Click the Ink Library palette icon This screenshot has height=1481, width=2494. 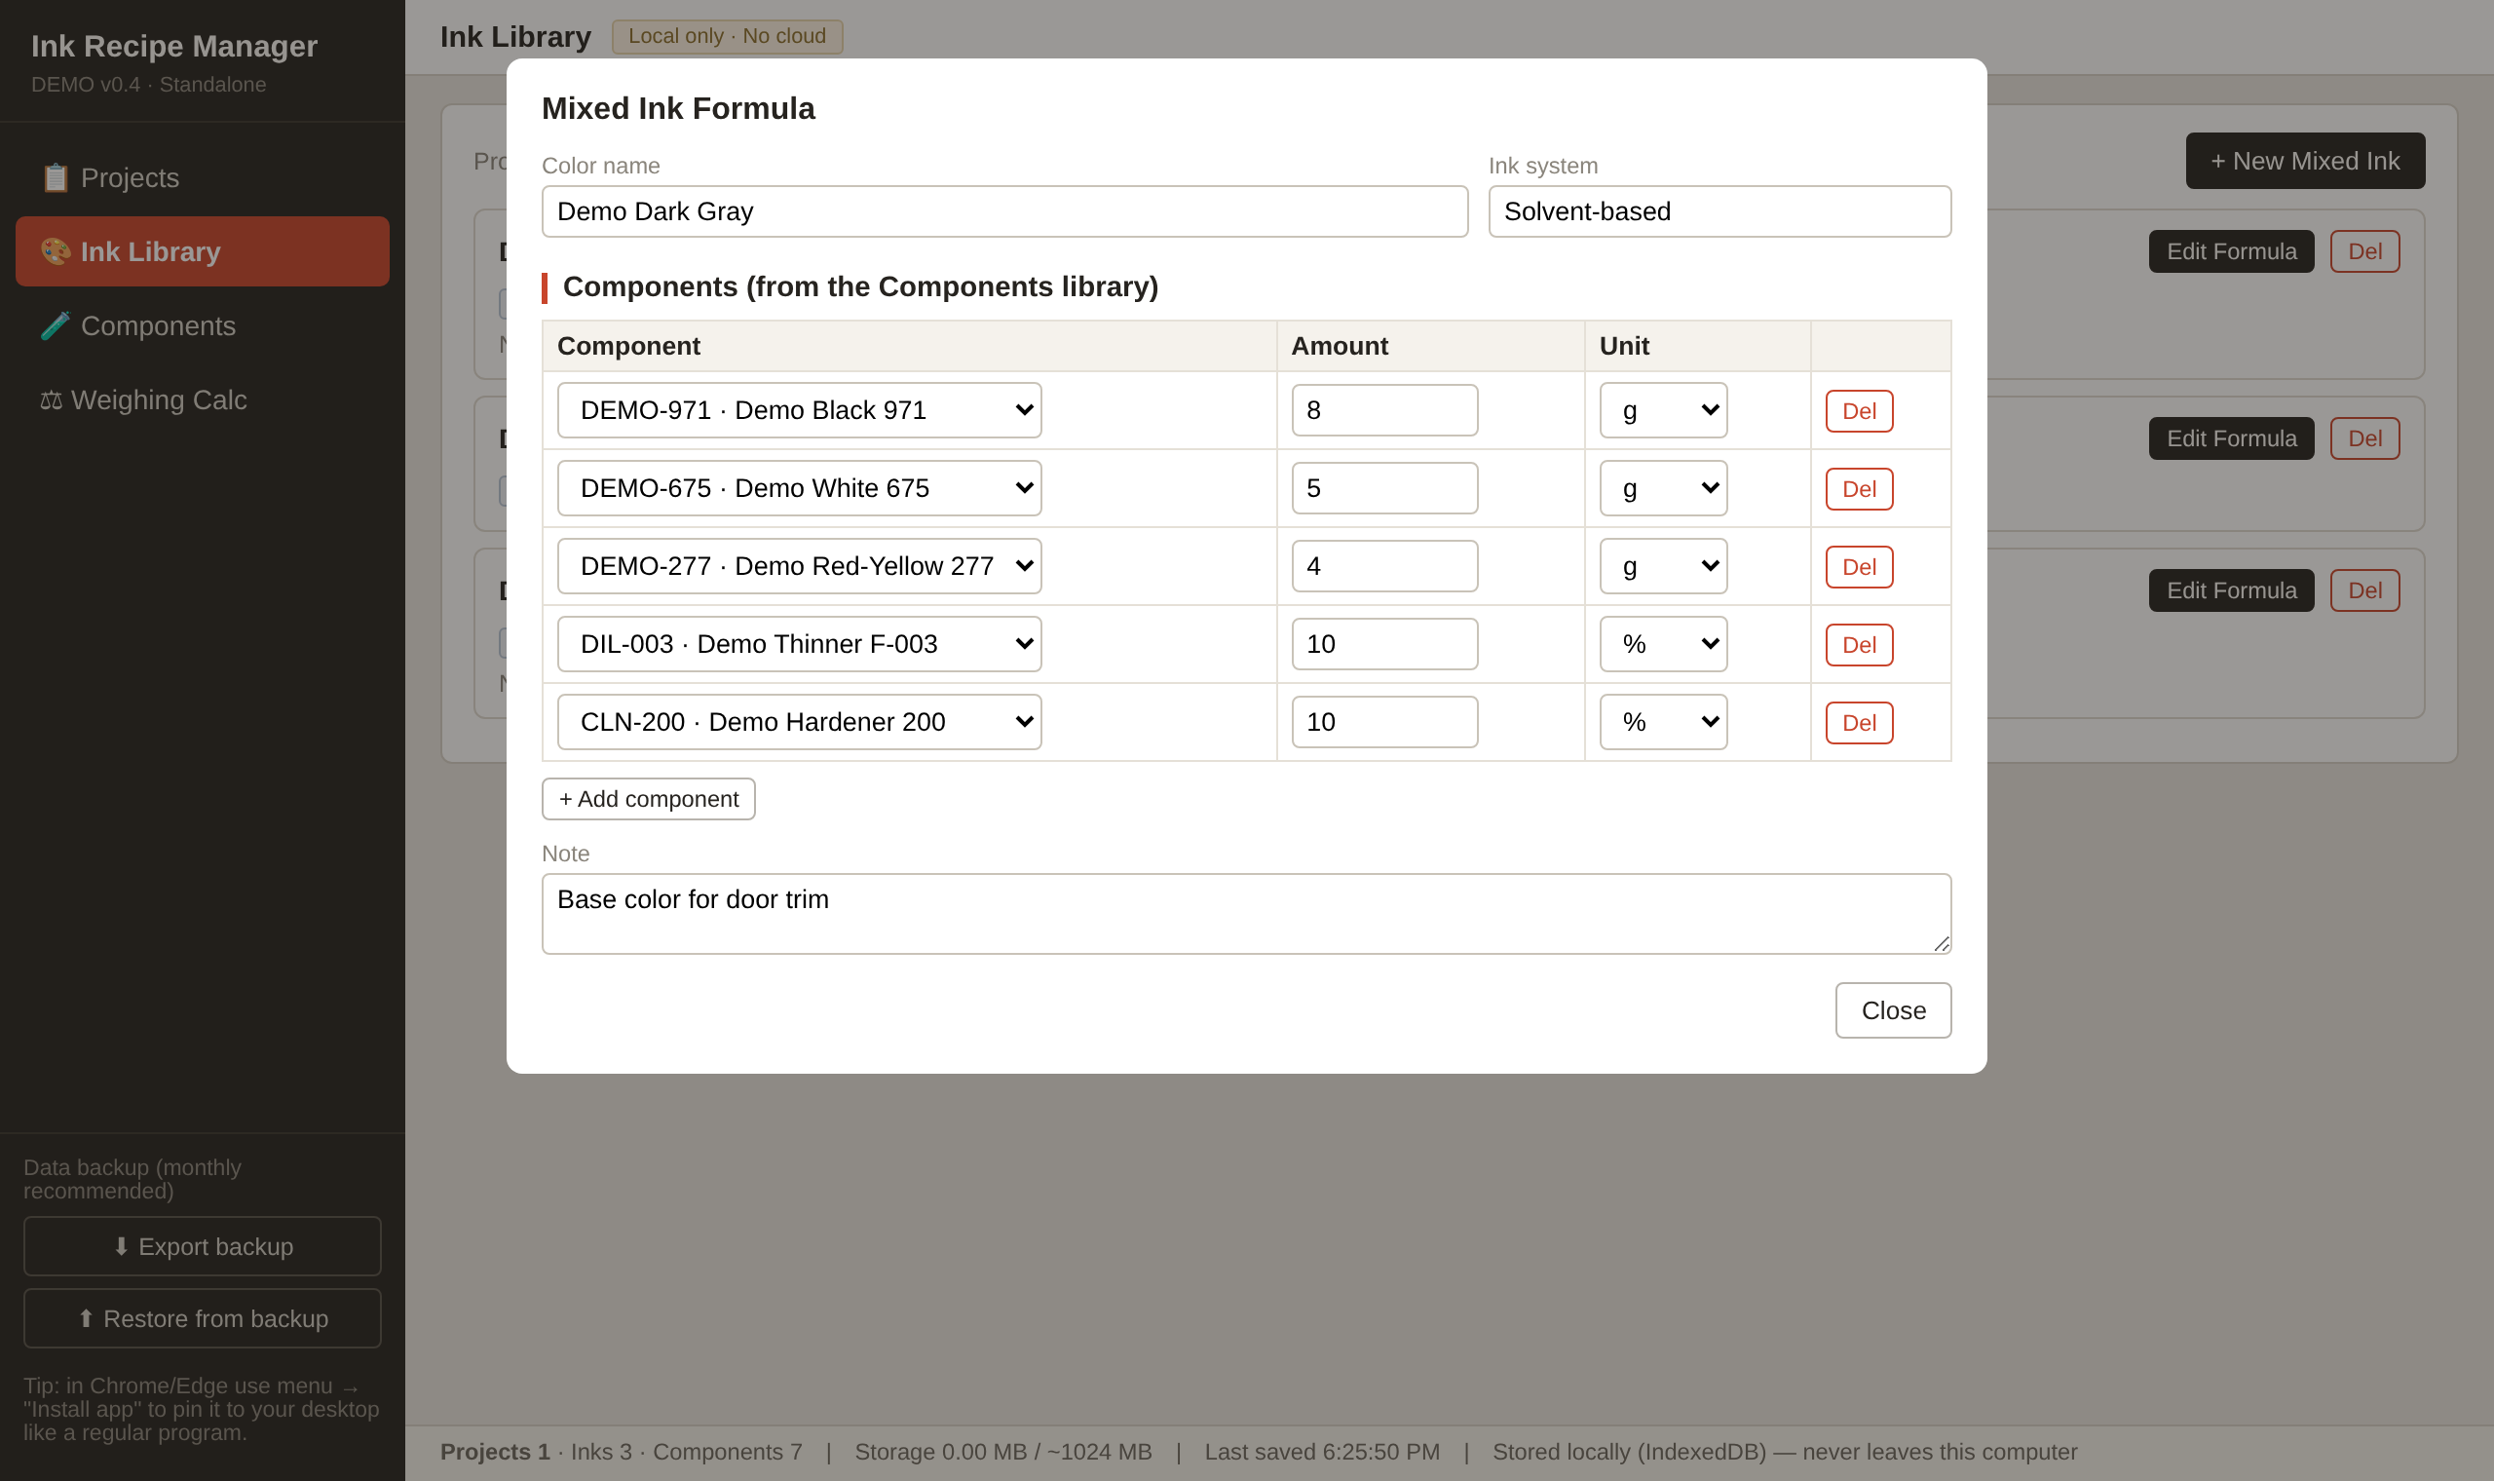pos(55,251)
